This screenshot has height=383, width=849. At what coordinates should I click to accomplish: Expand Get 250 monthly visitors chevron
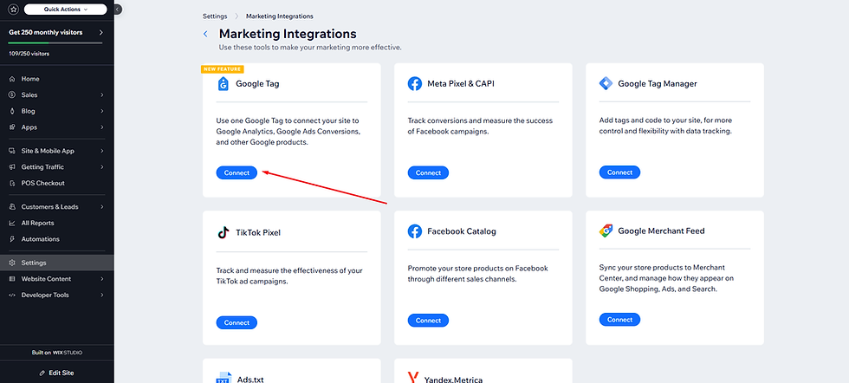click(100, 33)
